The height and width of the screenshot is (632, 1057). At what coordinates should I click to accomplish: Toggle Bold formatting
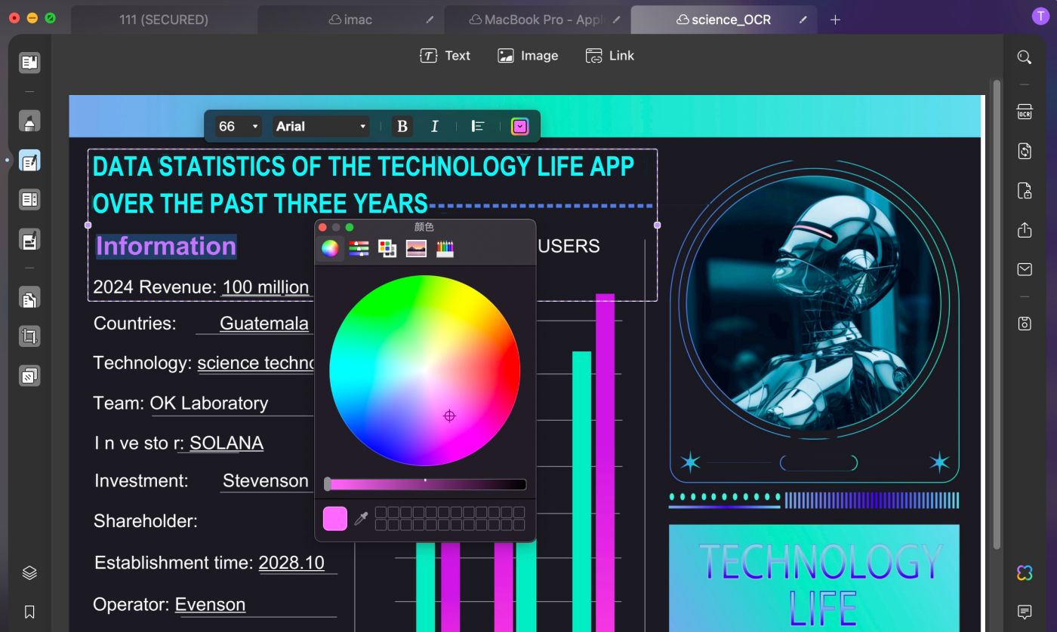click(402, 126)
